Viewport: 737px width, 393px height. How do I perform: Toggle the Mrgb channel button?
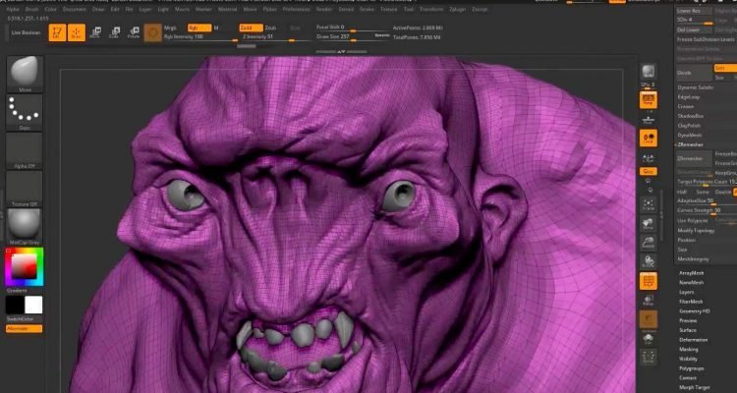coord(171,28)
